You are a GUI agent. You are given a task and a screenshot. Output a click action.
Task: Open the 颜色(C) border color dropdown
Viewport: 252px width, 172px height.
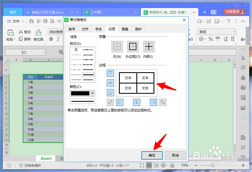tap(93, 93)
